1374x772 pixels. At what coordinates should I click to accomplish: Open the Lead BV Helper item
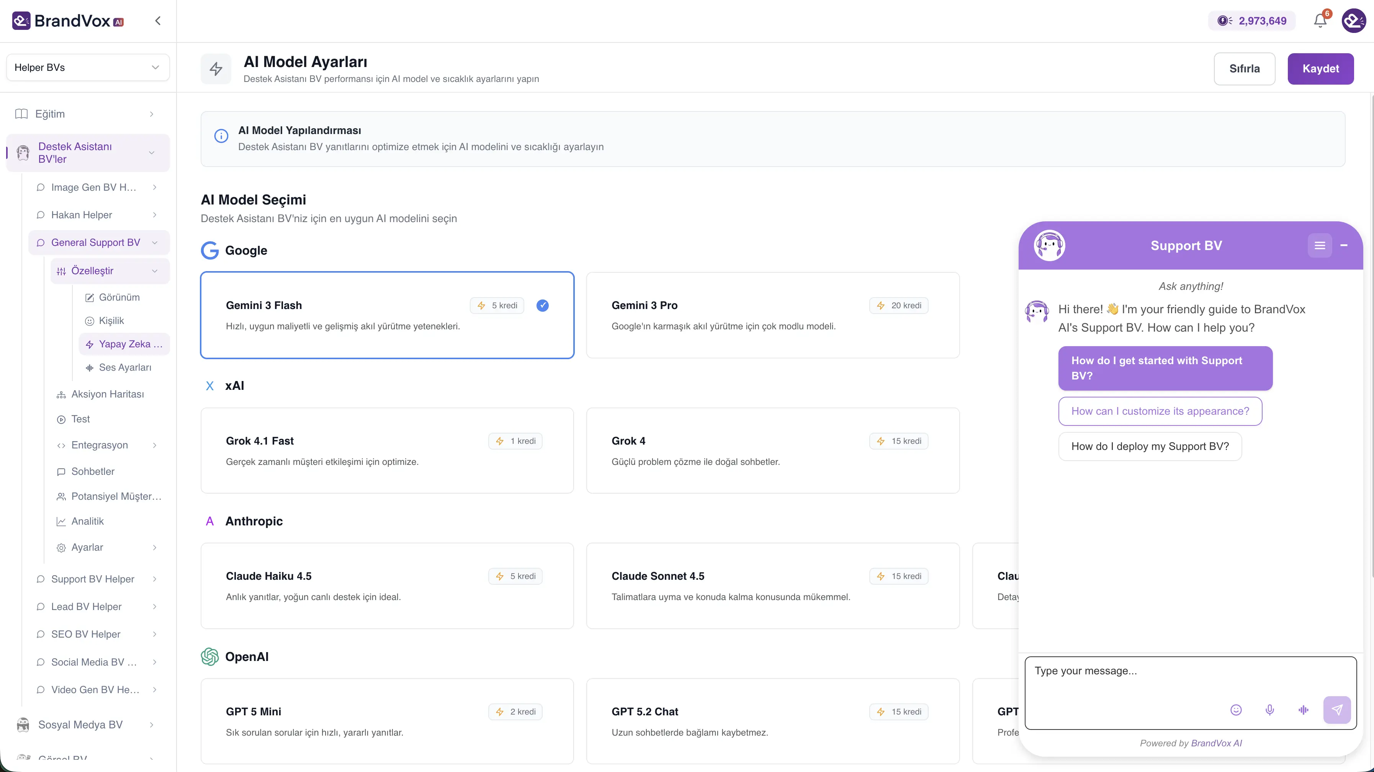99,607
